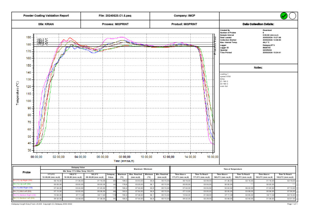Click the 12:00,00 x-axis tick label

coord(169,157)
